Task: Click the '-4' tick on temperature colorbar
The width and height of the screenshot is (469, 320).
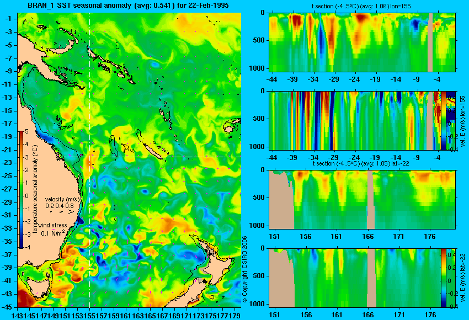Action: [26, 247]
